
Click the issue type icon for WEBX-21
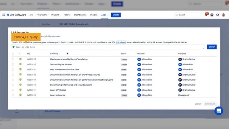[x=20, y=69]
